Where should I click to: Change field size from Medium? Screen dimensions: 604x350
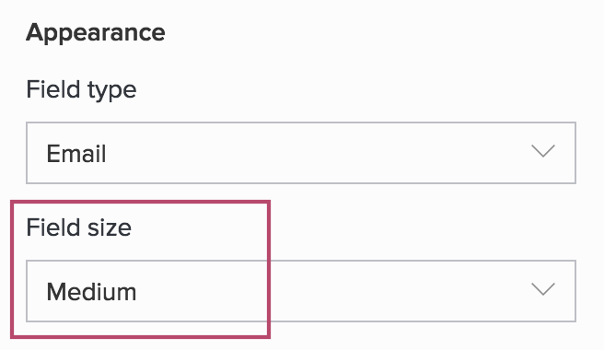tap(301, 291)
